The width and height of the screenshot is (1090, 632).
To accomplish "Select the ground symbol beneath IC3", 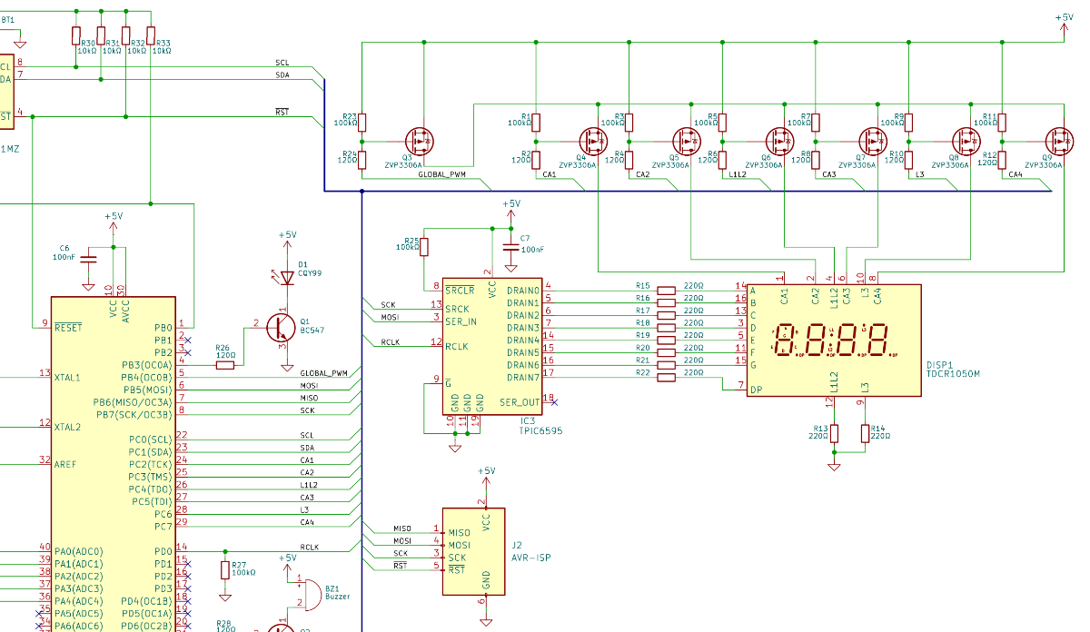I will [455, 444].
